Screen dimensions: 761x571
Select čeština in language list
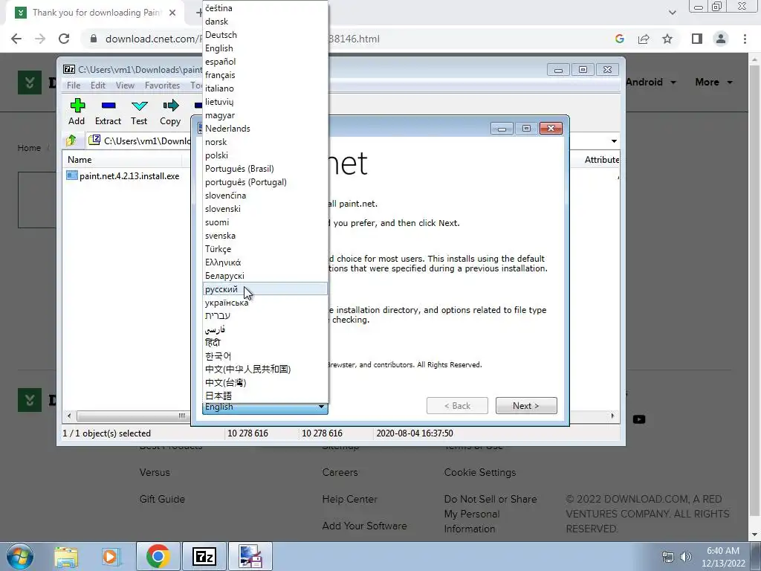pyautogui.click(x=265, y=8)
